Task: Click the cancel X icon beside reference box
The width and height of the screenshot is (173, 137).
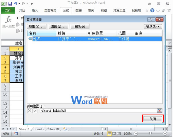Action: point(29,111)
